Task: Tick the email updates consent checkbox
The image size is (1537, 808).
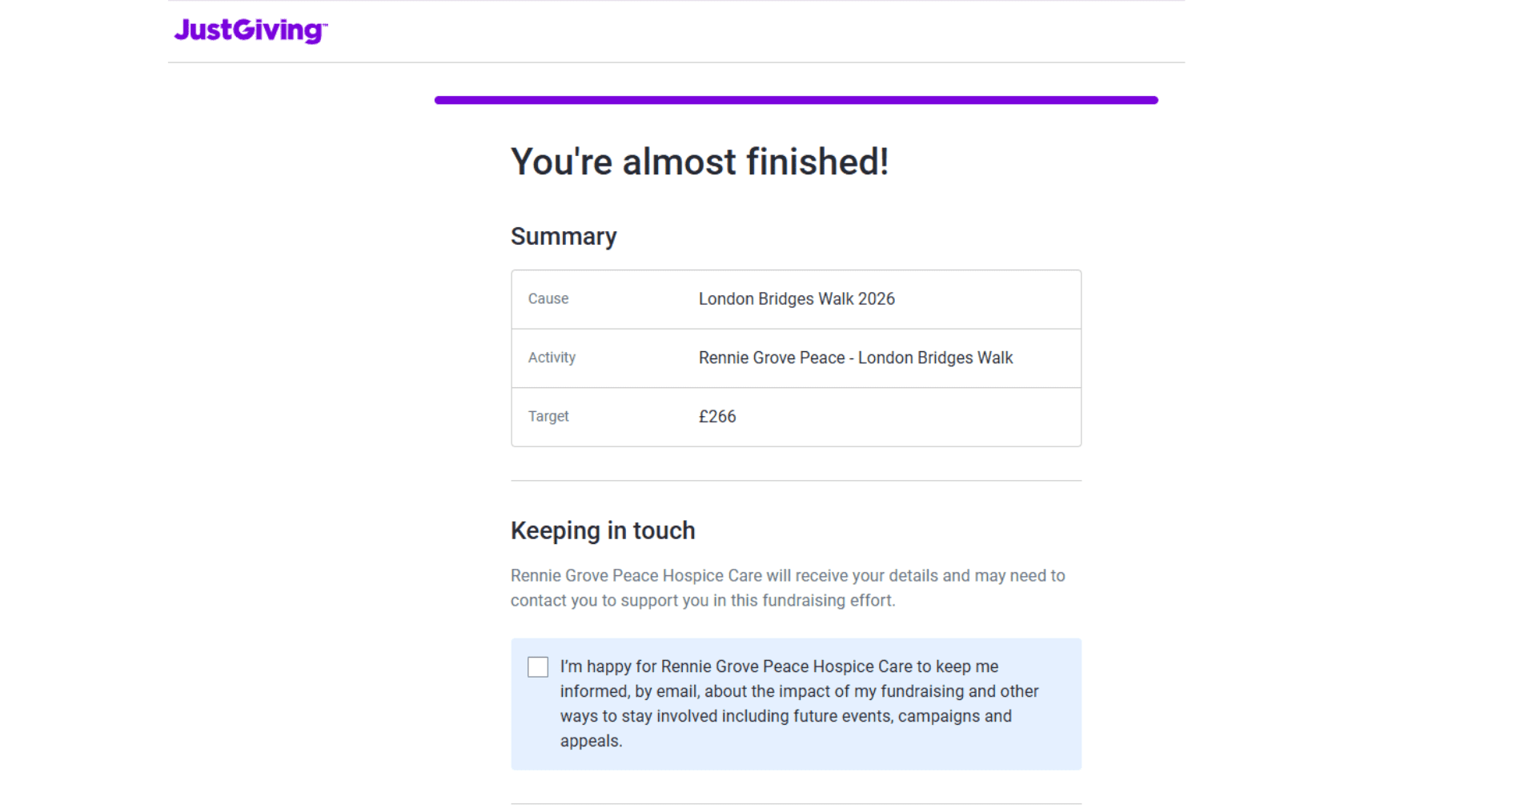Action: click(538, 667)
